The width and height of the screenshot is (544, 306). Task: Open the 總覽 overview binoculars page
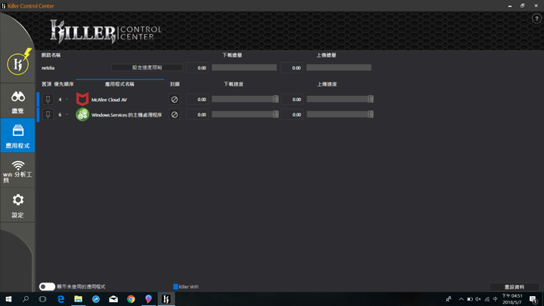point(17,102)
